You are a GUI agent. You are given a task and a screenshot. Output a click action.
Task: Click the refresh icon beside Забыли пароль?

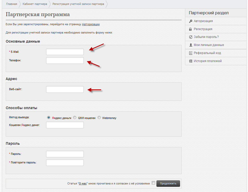(190, 37)
